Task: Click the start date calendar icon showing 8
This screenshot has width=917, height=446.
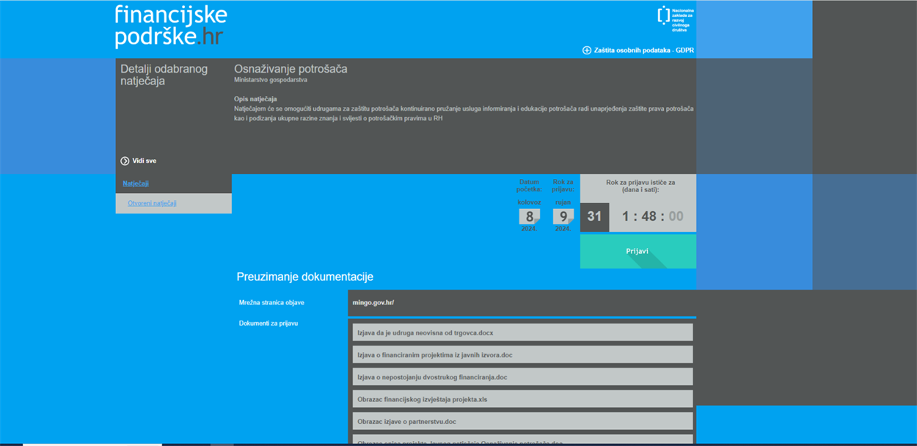Action: (x=530, y=216)
